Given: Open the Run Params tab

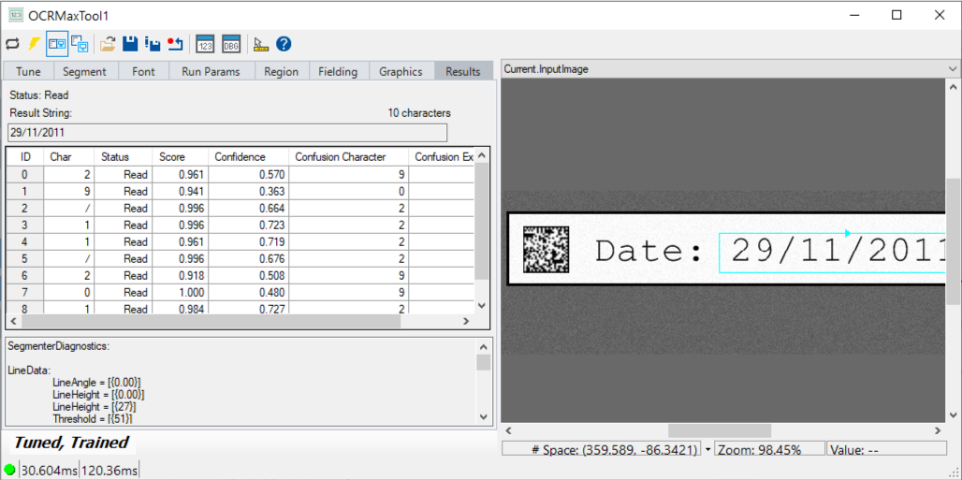Looking at the screenshot, I should (211, 71).
